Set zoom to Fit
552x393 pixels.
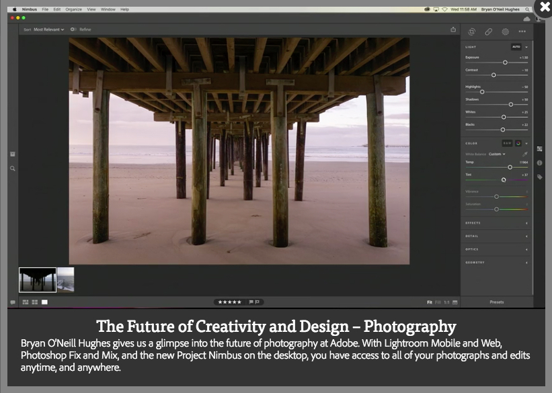[430, 302]
